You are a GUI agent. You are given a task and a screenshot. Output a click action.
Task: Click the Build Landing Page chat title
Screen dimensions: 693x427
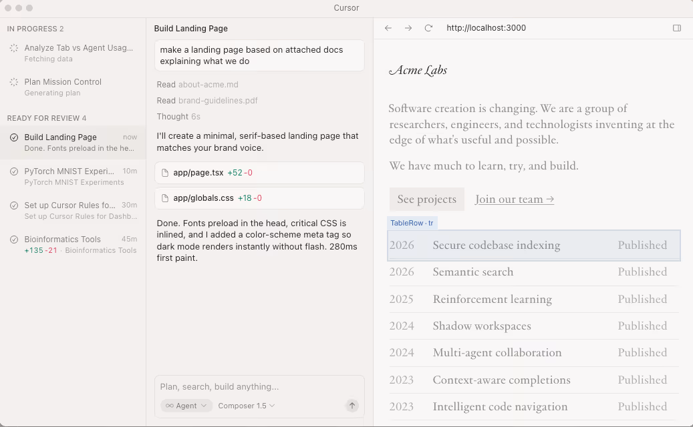click(x=191, y=29)
